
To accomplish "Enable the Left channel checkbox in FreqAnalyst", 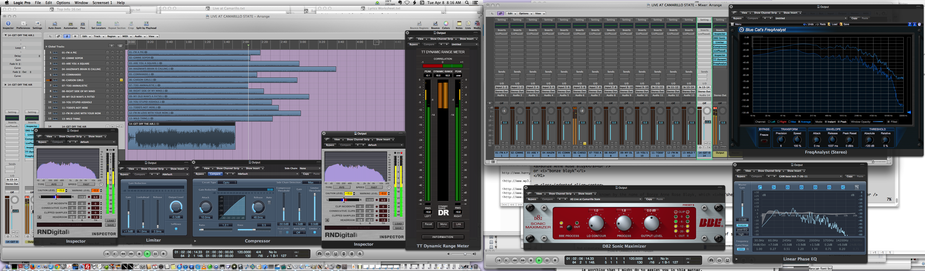I will point(769,122).
